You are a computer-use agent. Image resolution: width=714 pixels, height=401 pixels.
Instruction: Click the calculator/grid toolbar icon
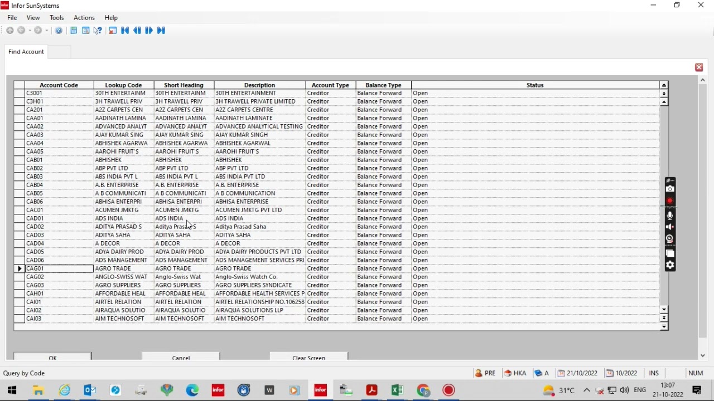point(74,31)
